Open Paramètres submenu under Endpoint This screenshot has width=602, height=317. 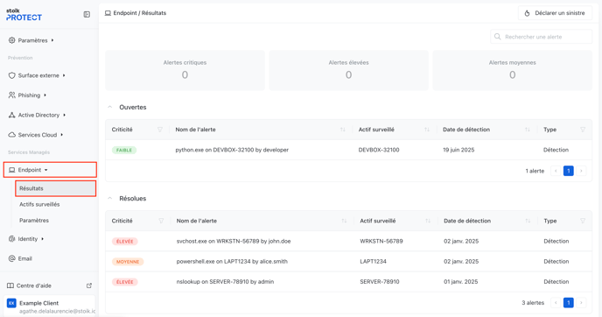click(x=34, y=221)
